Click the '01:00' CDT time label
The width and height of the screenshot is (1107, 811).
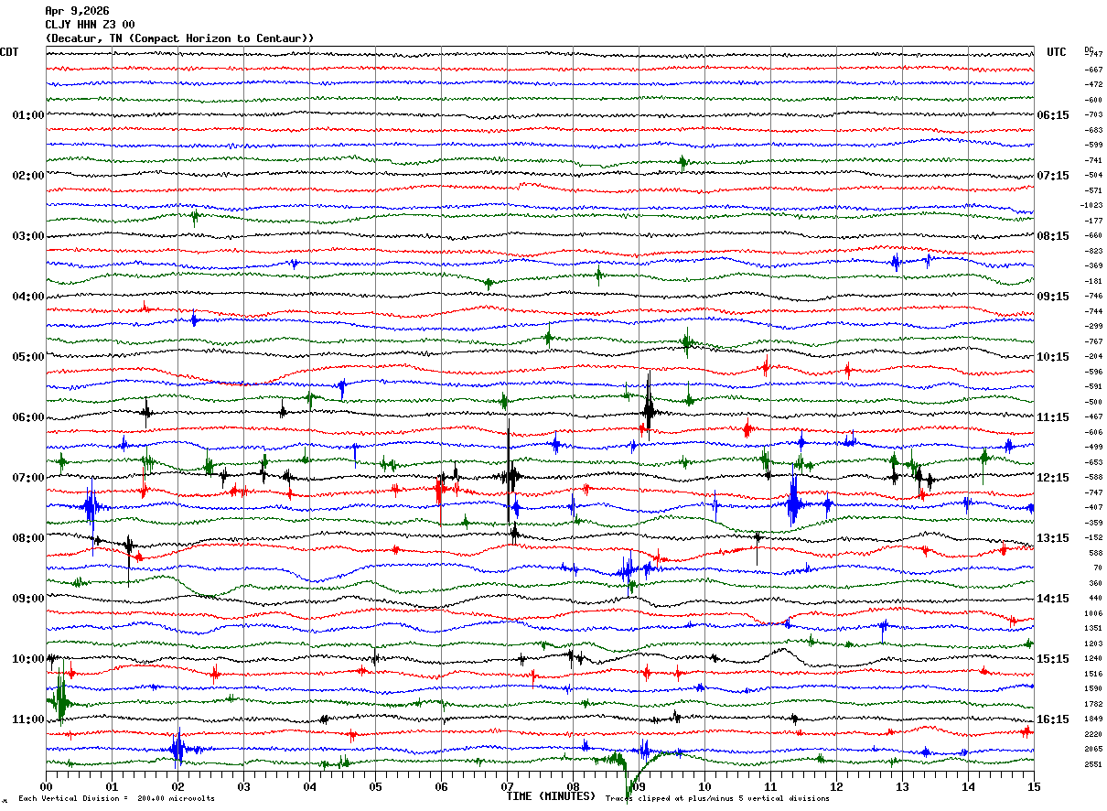pyautogui.click(x=28, y=115)
